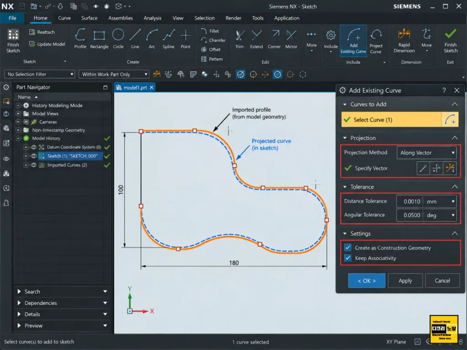Click the Project Curve tool

click(x=376, y=41)
